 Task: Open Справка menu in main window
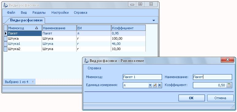(81, 13)
